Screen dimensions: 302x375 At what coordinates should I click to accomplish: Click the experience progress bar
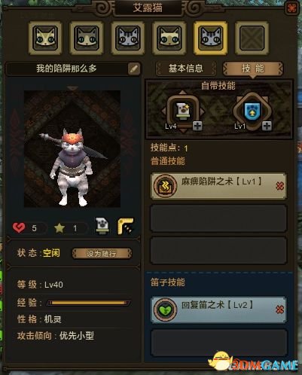[x=88, y=303]
